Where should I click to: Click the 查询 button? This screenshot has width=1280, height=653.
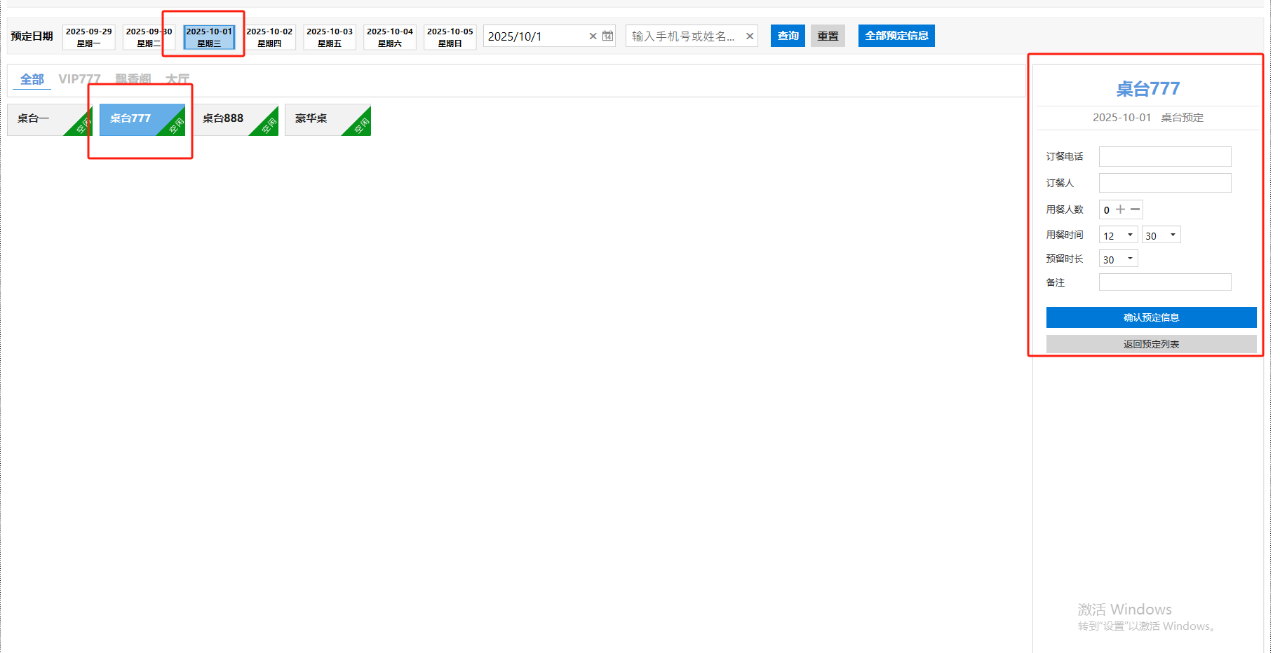click(x=788, y=36)
